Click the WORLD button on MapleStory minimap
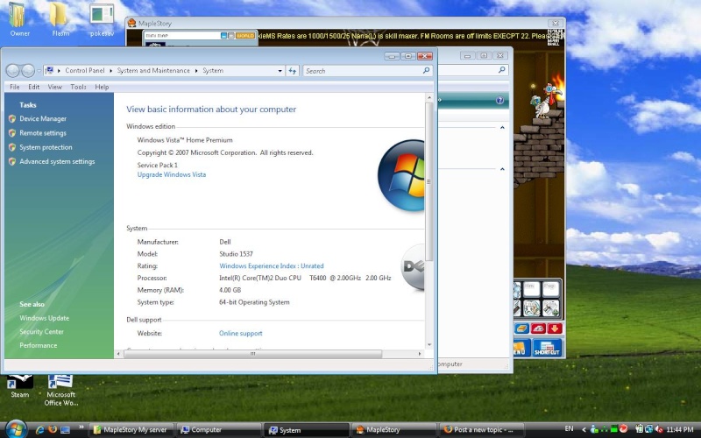Image resolution: width=701 pixels, height=438 pixels. click(x=245, y=35)
